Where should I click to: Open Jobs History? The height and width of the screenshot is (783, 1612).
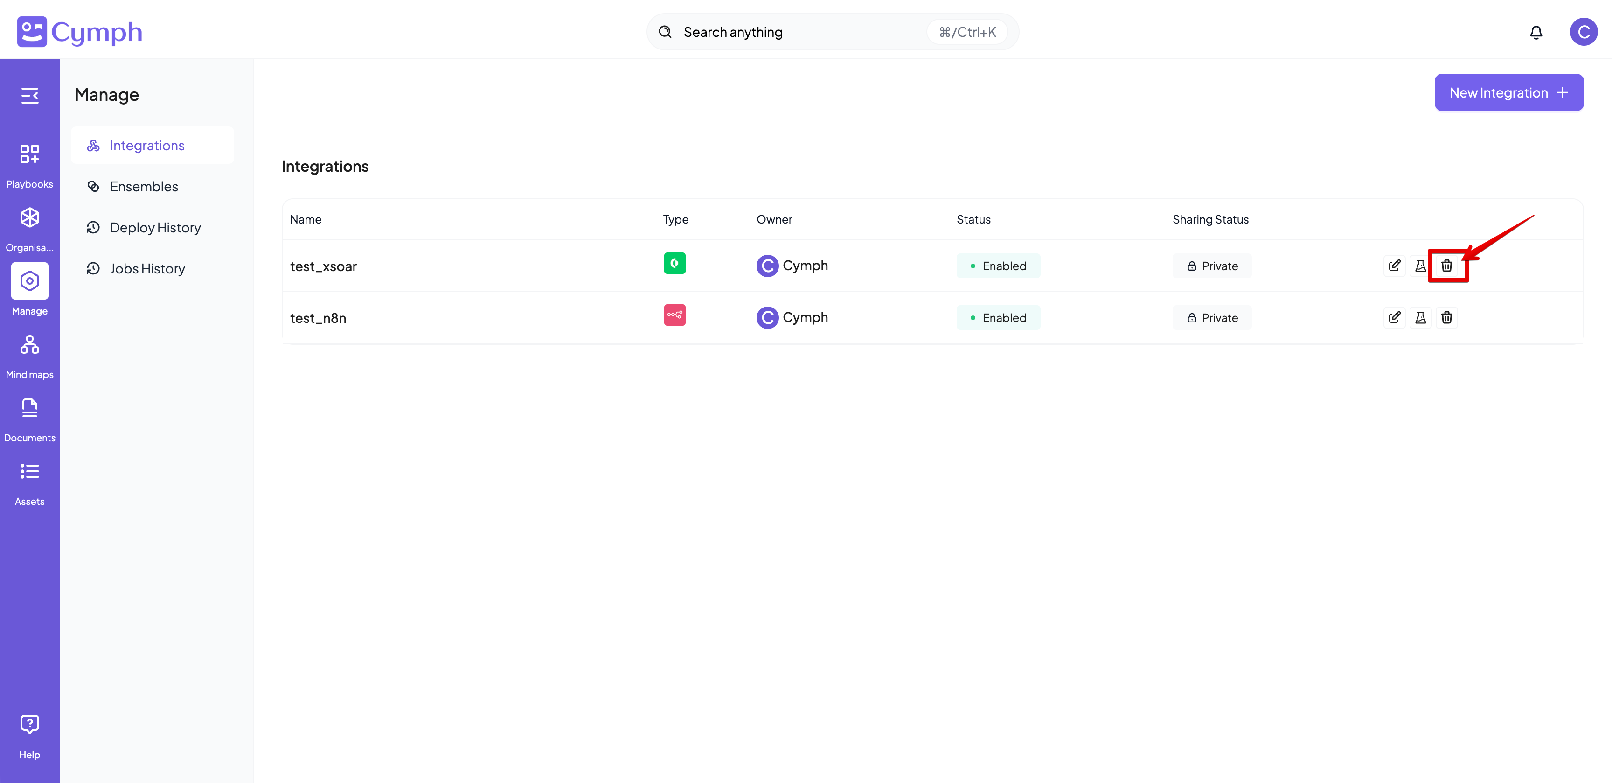[x=147, y=268]
